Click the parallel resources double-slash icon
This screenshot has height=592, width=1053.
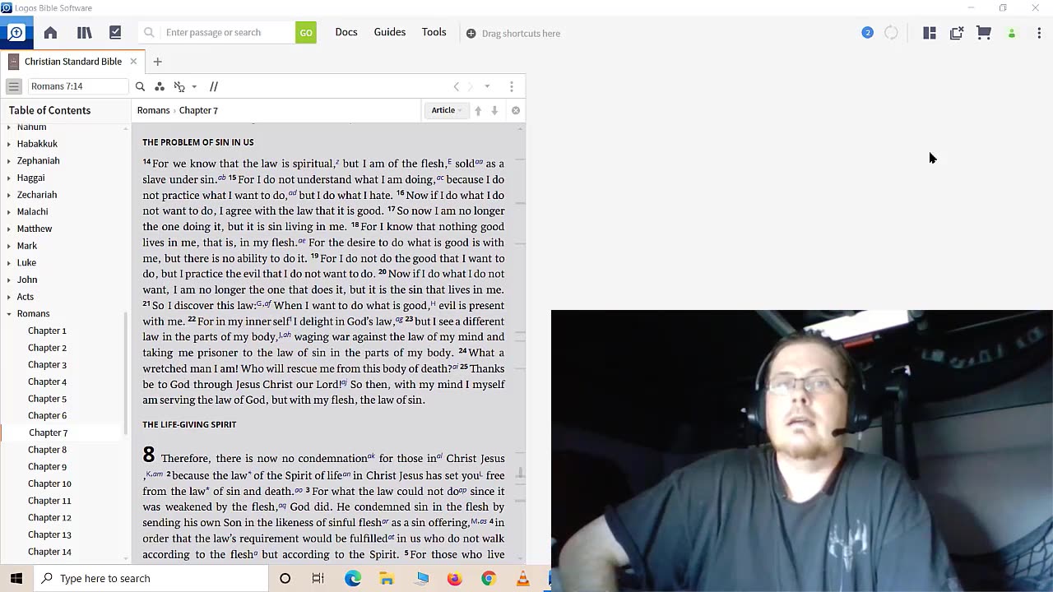point(214,86)
